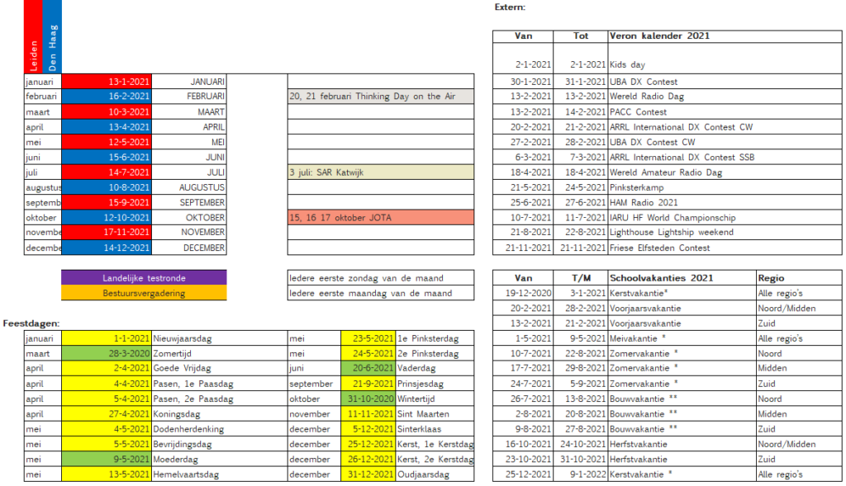Click the green 28-3-2020 Zomertijd date cell
846x486 pixels.
pyautogui.click(x=106, y=353)
